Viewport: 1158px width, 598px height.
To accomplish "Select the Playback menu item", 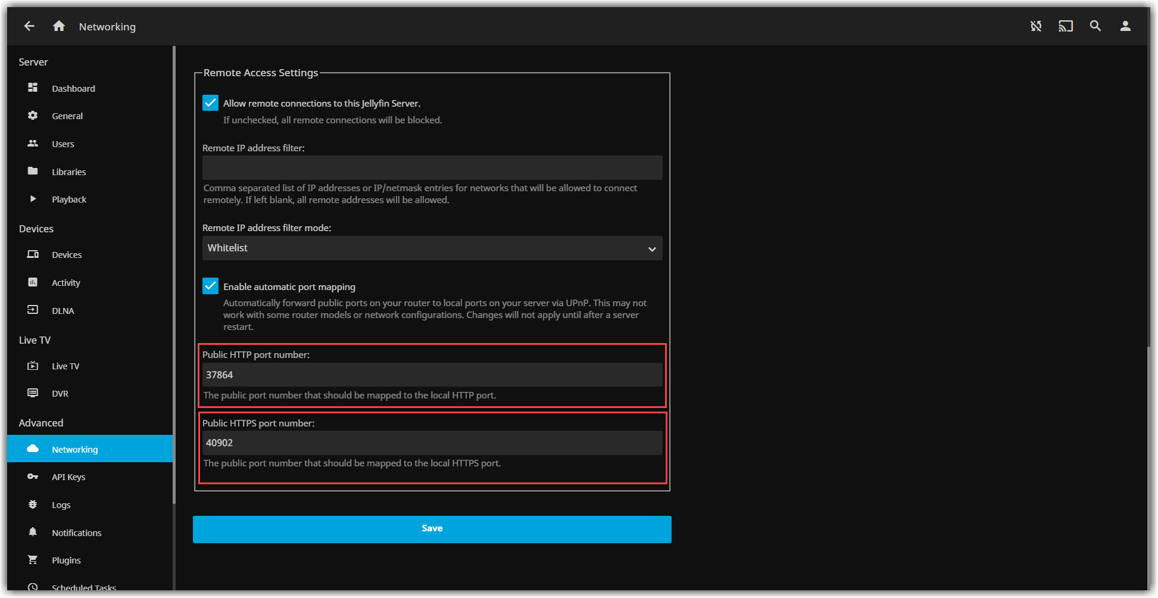I will pos(90,199).
